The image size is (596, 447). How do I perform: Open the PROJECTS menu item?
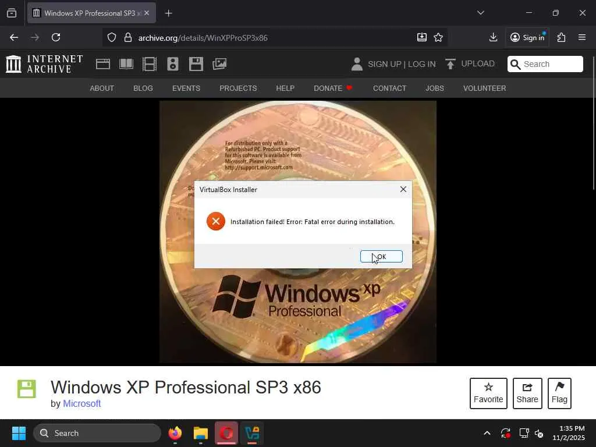coord(238,88)
